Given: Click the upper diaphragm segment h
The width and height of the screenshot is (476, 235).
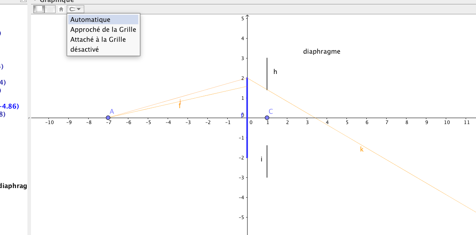Looking at the screenshot, I should 267,74.
